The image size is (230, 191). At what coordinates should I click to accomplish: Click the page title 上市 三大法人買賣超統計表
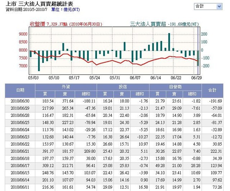tap(39, 4)
